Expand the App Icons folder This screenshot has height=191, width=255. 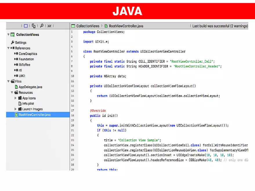point(16,98)
